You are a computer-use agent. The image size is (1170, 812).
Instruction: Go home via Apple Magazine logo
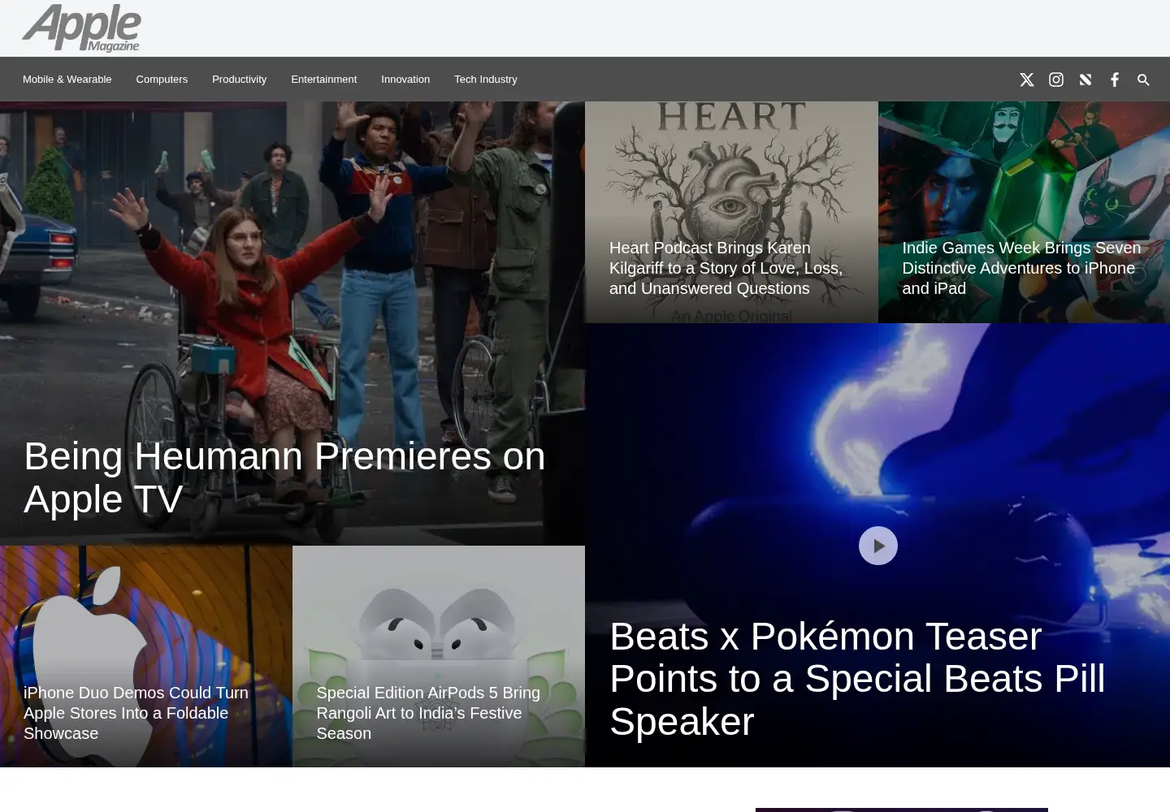point(81,28)
